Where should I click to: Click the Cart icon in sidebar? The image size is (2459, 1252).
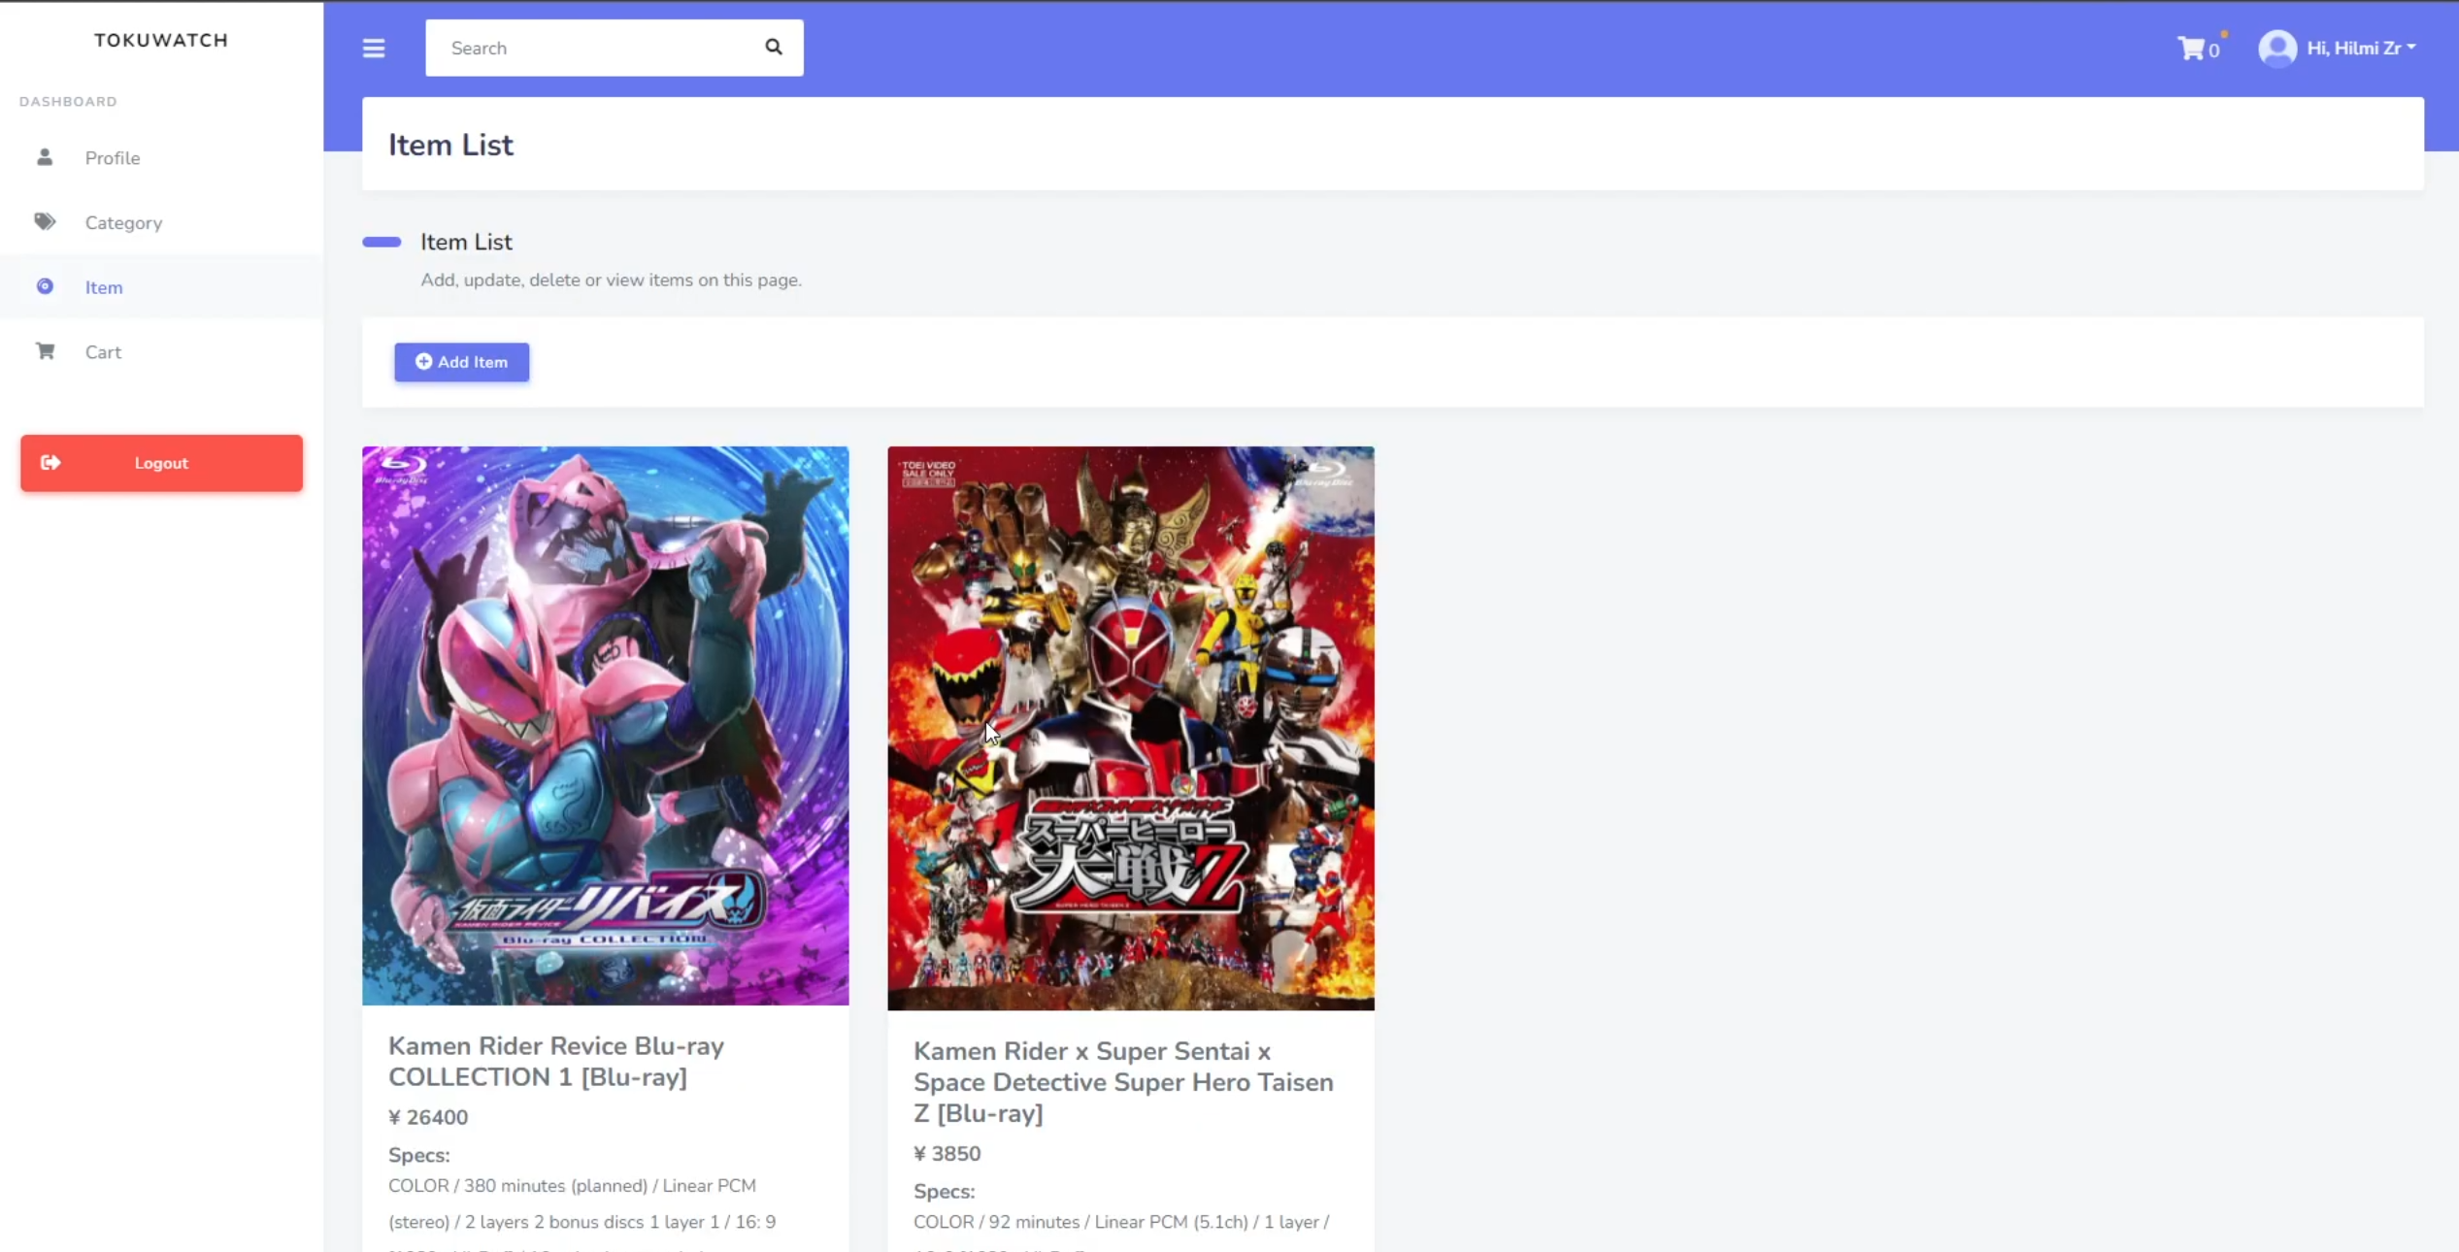[x=45, y=351]
